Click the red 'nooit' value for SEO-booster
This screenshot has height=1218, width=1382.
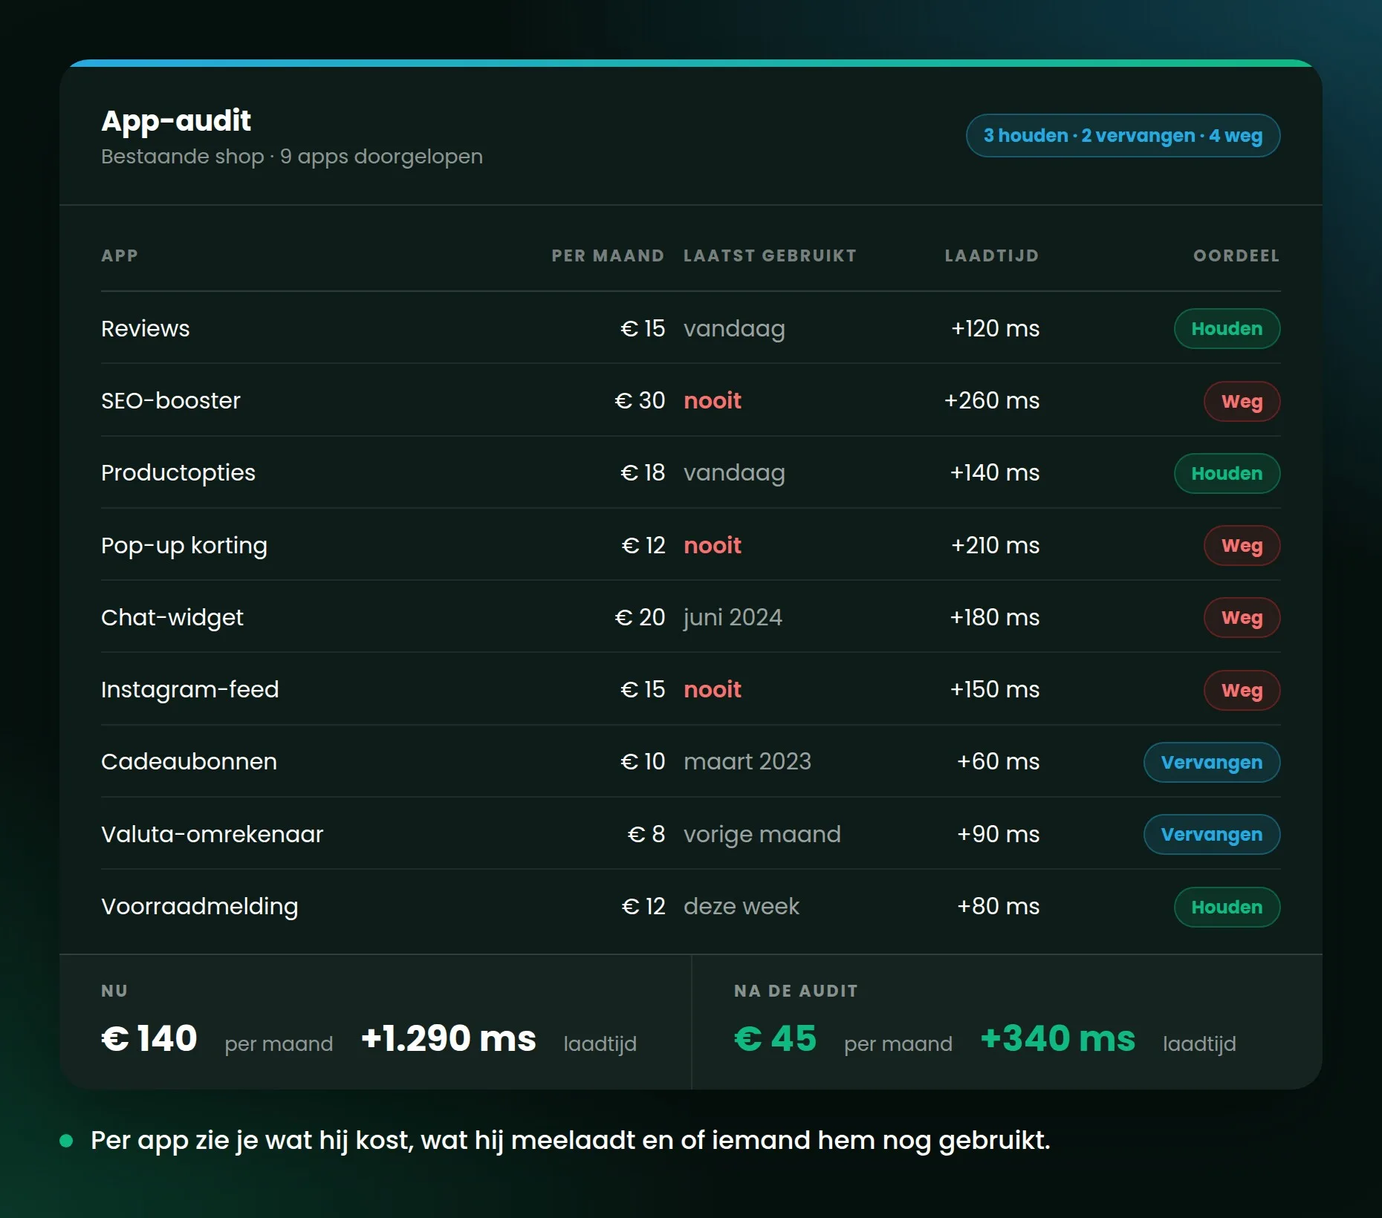point(713,400)
